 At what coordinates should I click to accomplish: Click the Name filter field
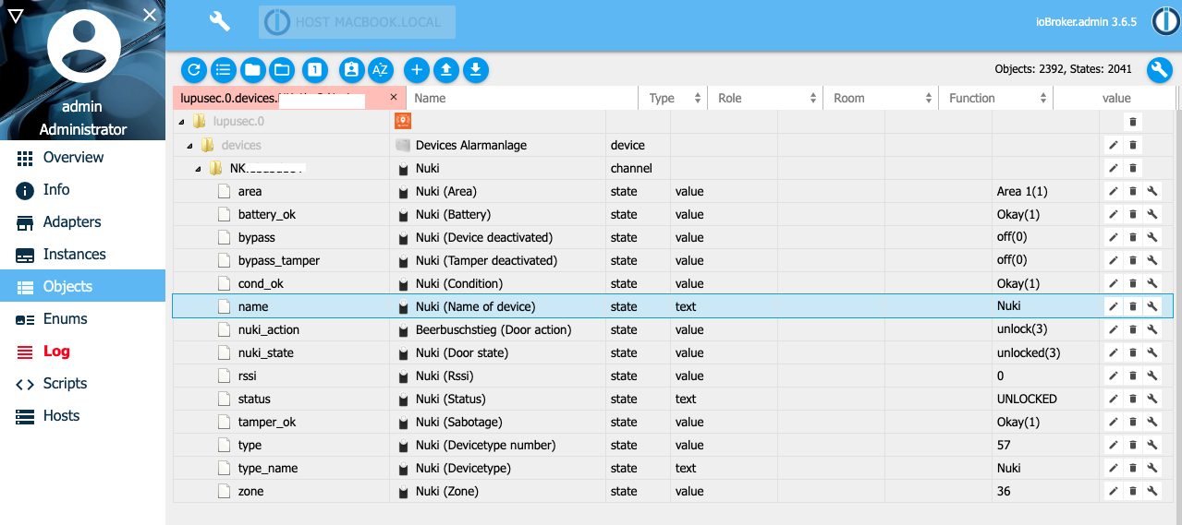click(x=522, y=98)
